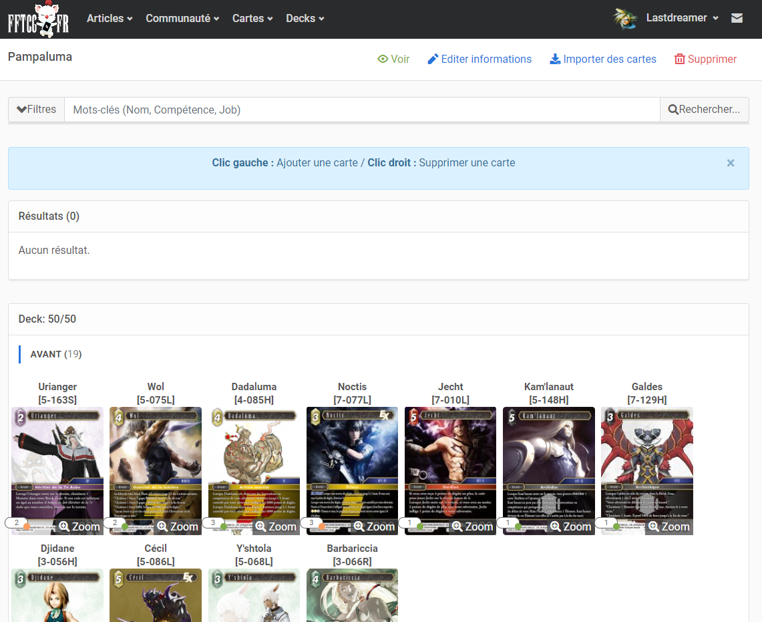Viewport: 762px width, 622px height.
Task: Zoom on the Jecht card
Action: click(x=472, y=526)
